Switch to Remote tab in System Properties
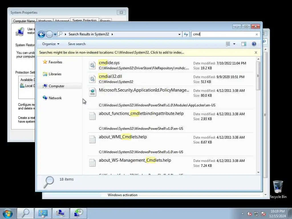 pyautogui.click(x=105, y=21)
